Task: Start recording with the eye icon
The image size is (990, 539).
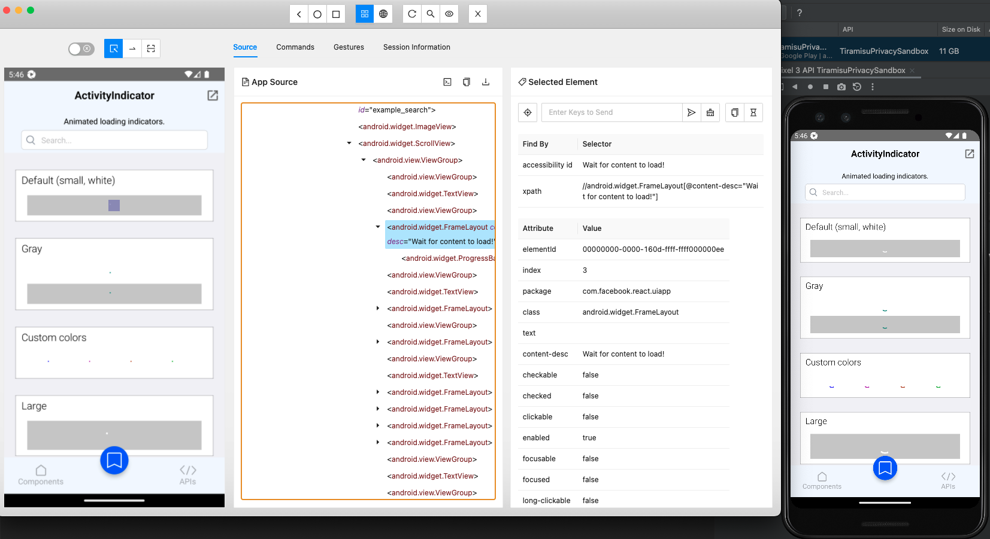Action: click(449, 14)
